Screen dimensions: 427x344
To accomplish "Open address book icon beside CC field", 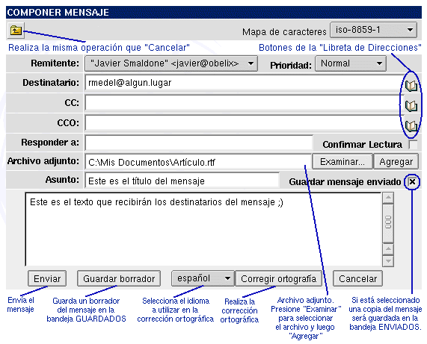I will tap(411, 105).
